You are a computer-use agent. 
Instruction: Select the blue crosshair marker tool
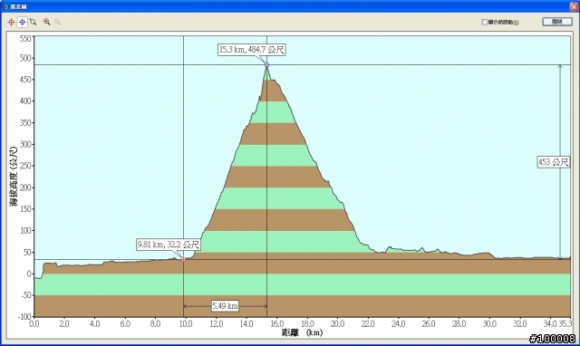(22, 22)
